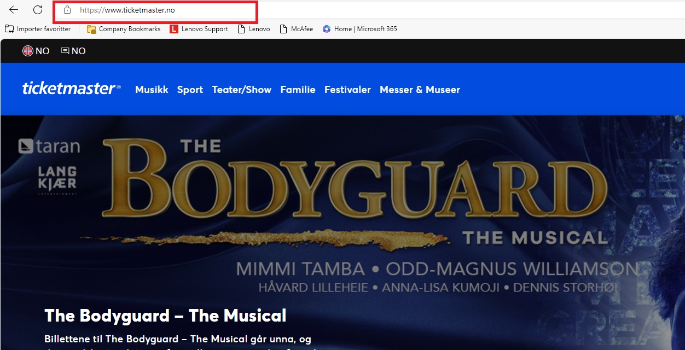This screenshot has height=350, width=685.
Task: Change language via speech bubble NO
Action: click(x=73, y=51)
